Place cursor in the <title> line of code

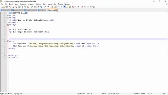pos(32,20)
